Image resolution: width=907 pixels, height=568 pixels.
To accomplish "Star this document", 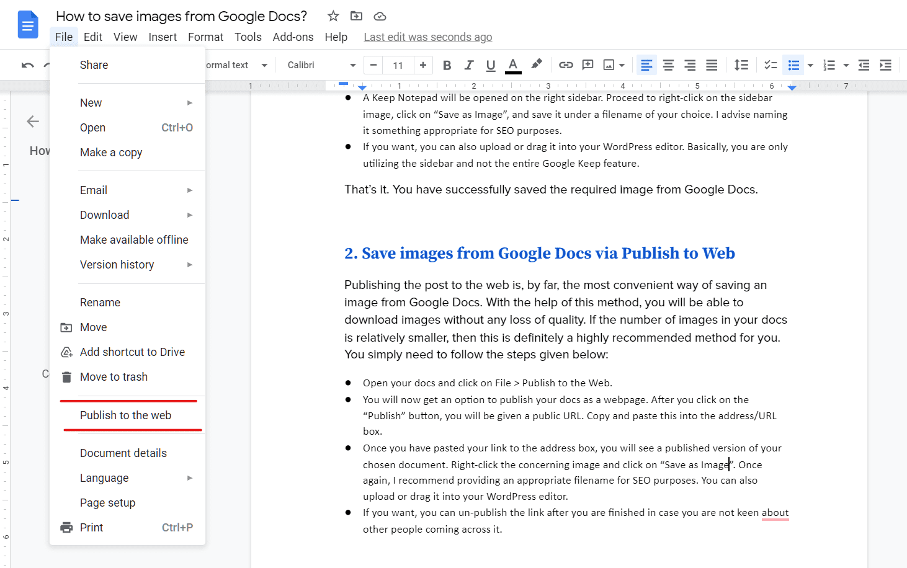I will (x=333, y=16).
